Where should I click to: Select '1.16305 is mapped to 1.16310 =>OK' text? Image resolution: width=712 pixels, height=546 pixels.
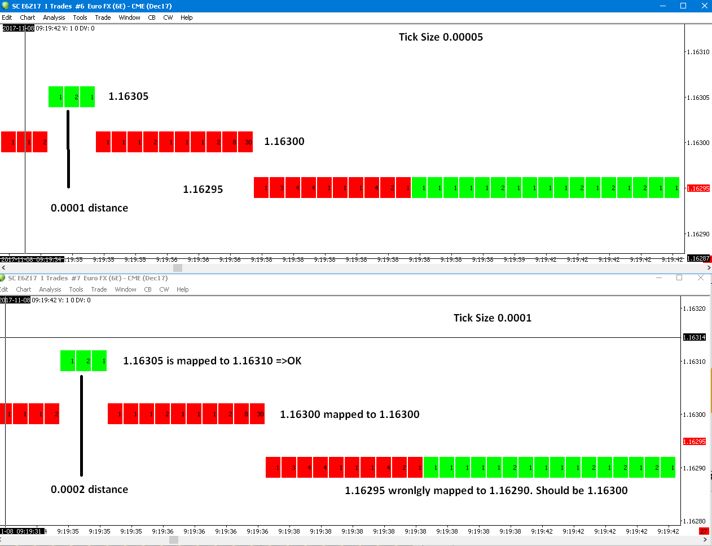click(x=212, y=361)
